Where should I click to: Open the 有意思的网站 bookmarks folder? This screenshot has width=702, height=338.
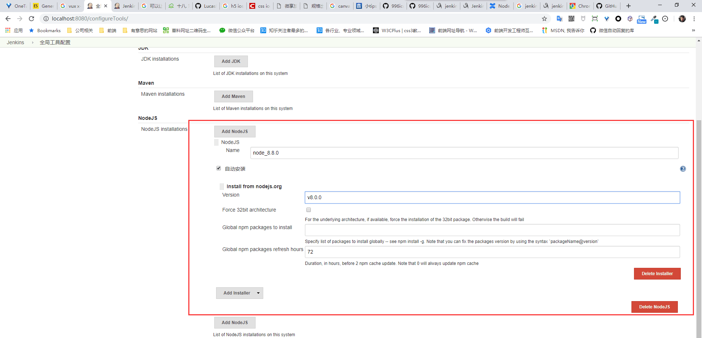pos(140,30)
